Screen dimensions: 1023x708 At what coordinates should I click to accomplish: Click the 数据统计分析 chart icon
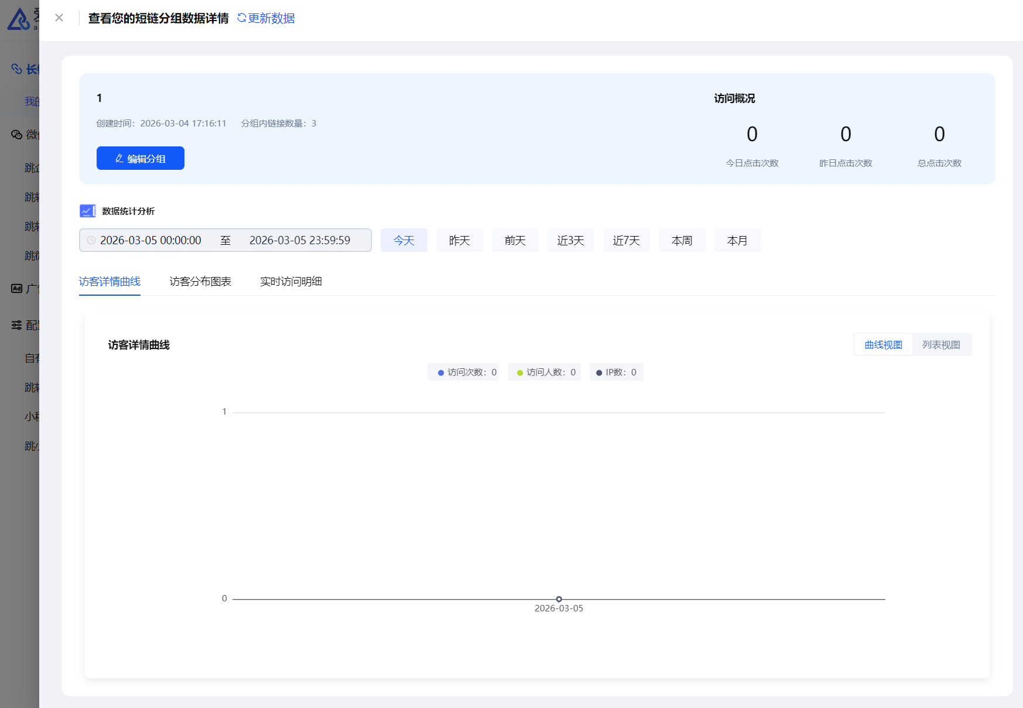[x=87, y=211]
